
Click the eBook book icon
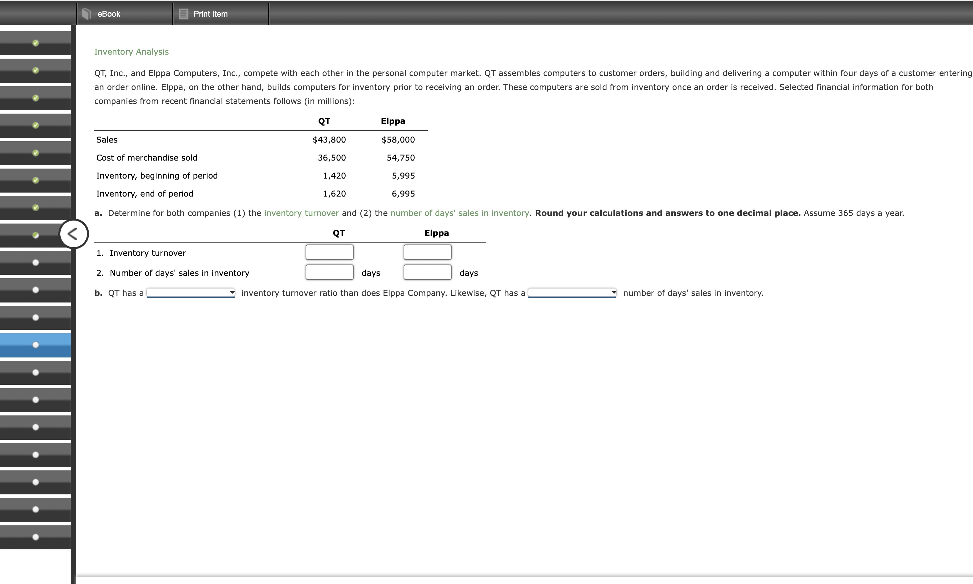[87, 14]
